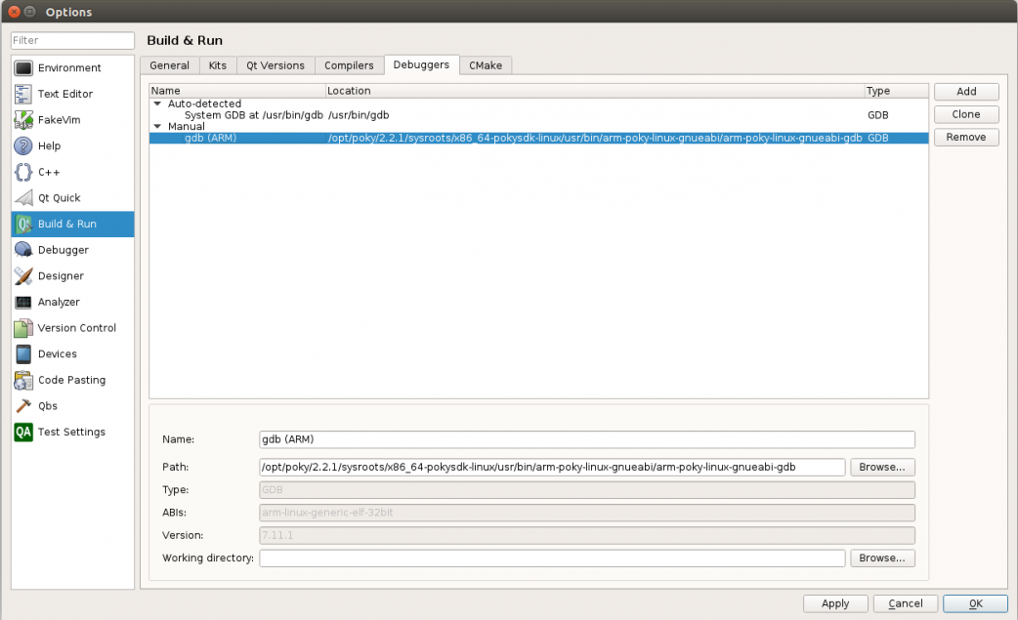Click the Help question mark icon
1018x620 pixels.
pyautogui.click(x=23, y=146)
